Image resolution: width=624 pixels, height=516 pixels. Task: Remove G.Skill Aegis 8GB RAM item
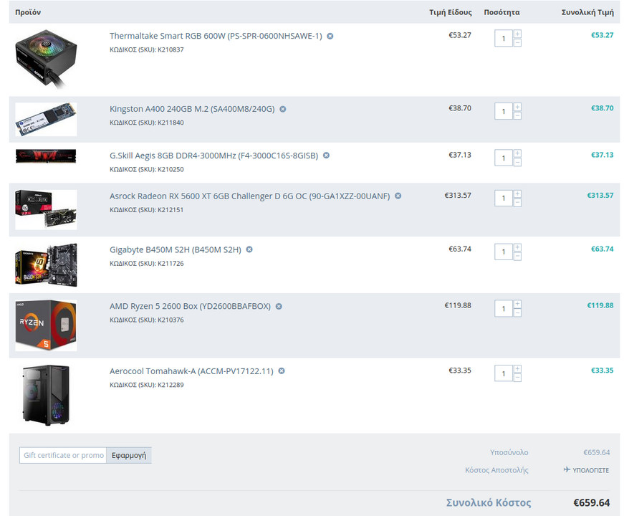(x=326, y=156)
